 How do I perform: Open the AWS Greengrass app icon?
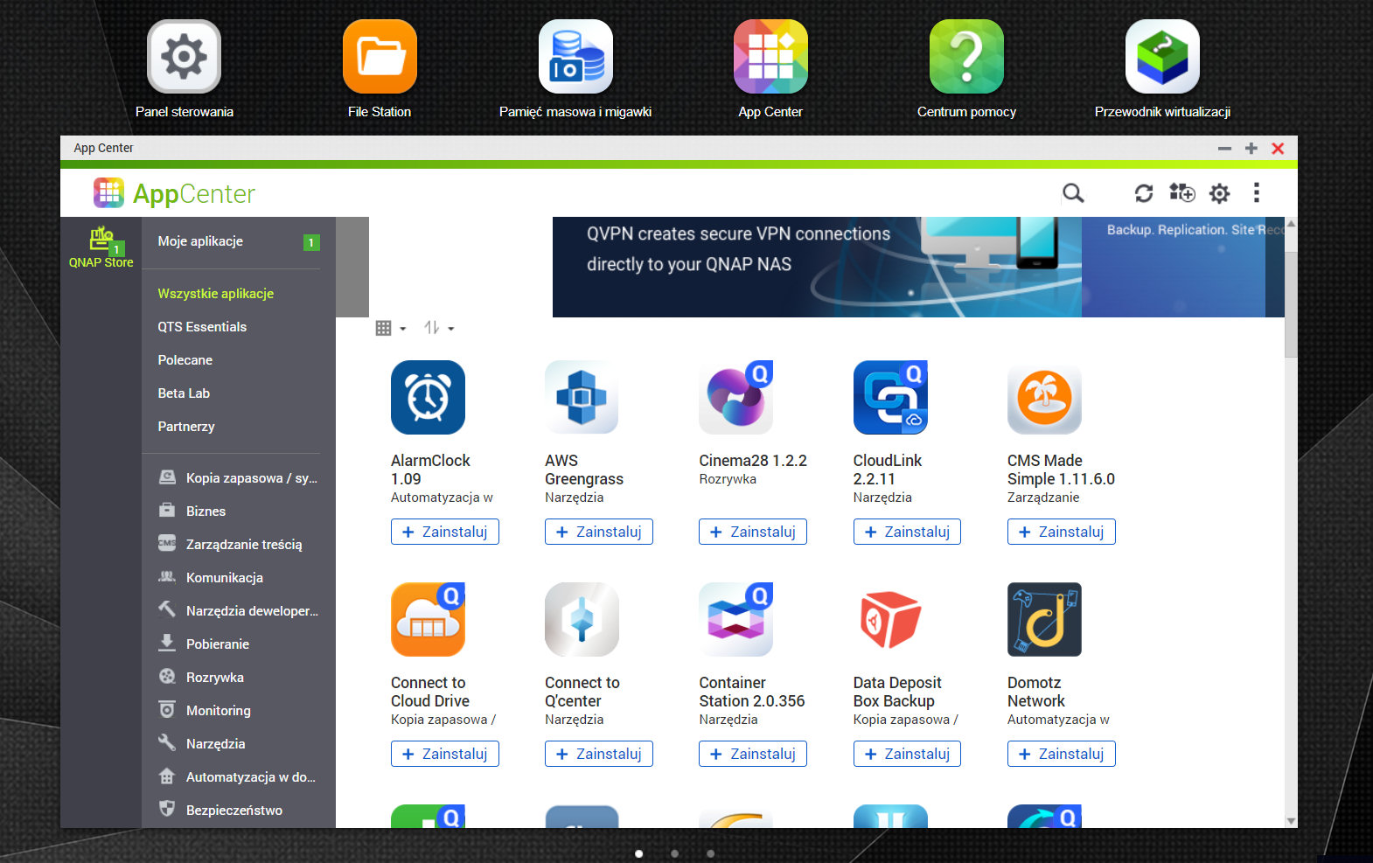pyautogui.click(x=582, y=397)
